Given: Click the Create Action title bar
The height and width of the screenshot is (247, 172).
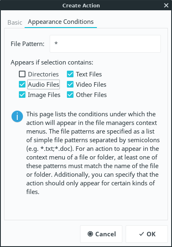Looking at the screenshot, I should tap(81, 5).
